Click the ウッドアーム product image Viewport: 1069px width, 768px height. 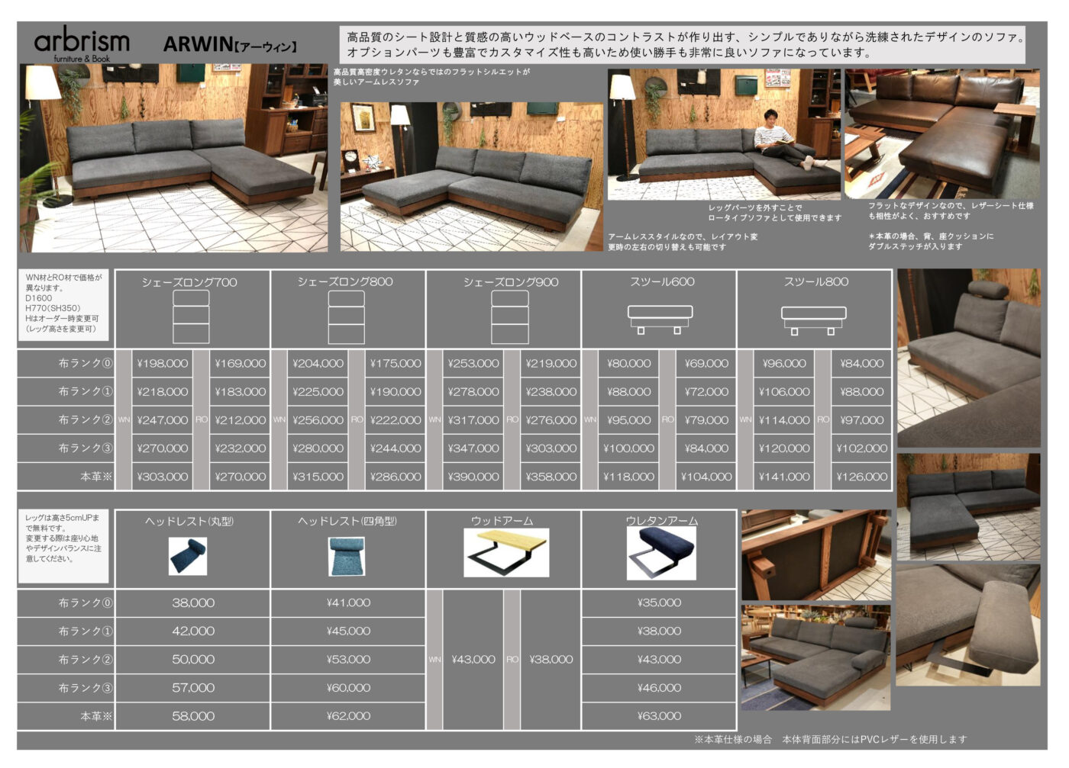pyautogui.click(x=506, y=552)
